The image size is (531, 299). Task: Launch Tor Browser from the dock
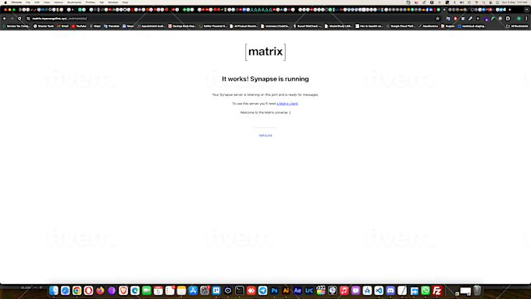point(112,290)
